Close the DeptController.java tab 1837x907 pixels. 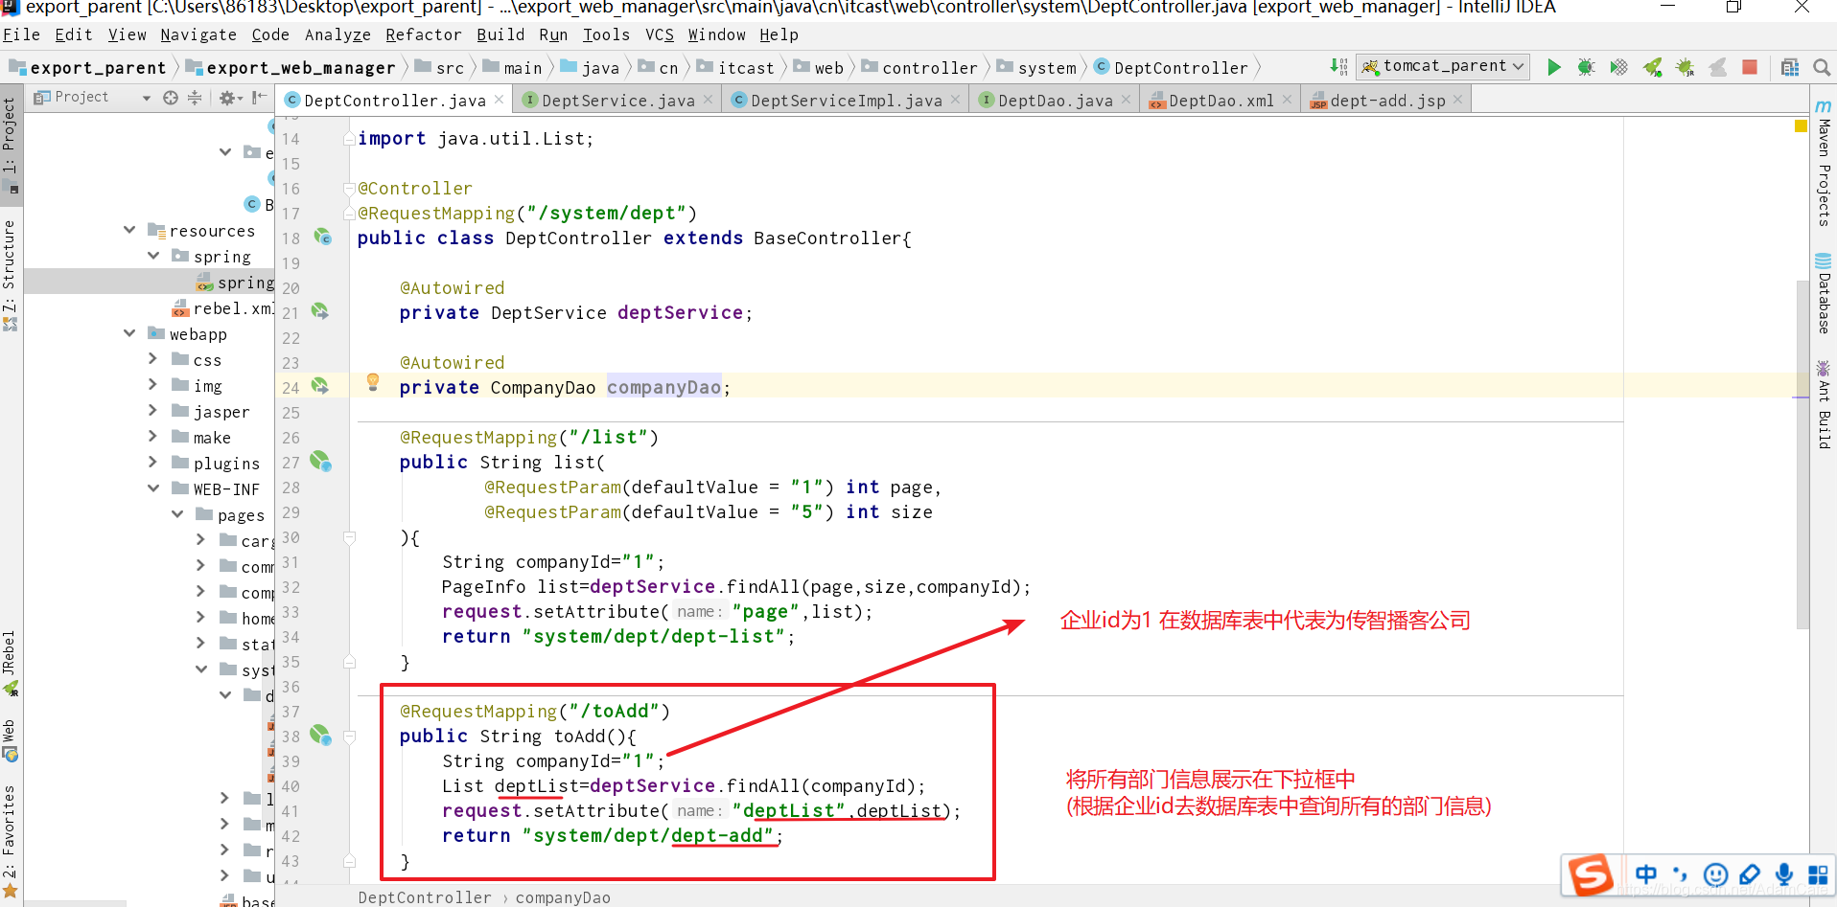tap(499, 100)
